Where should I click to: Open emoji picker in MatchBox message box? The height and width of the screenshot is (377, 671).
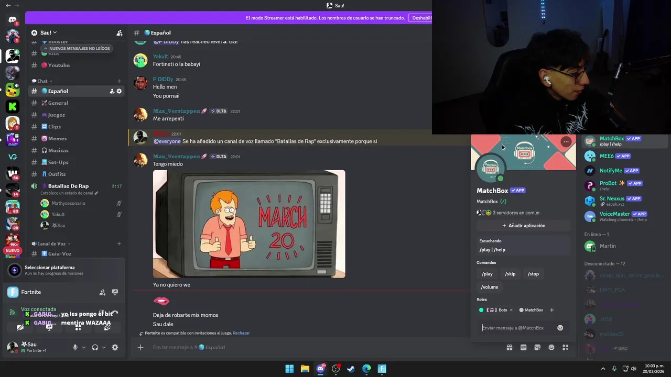point(560,328)
